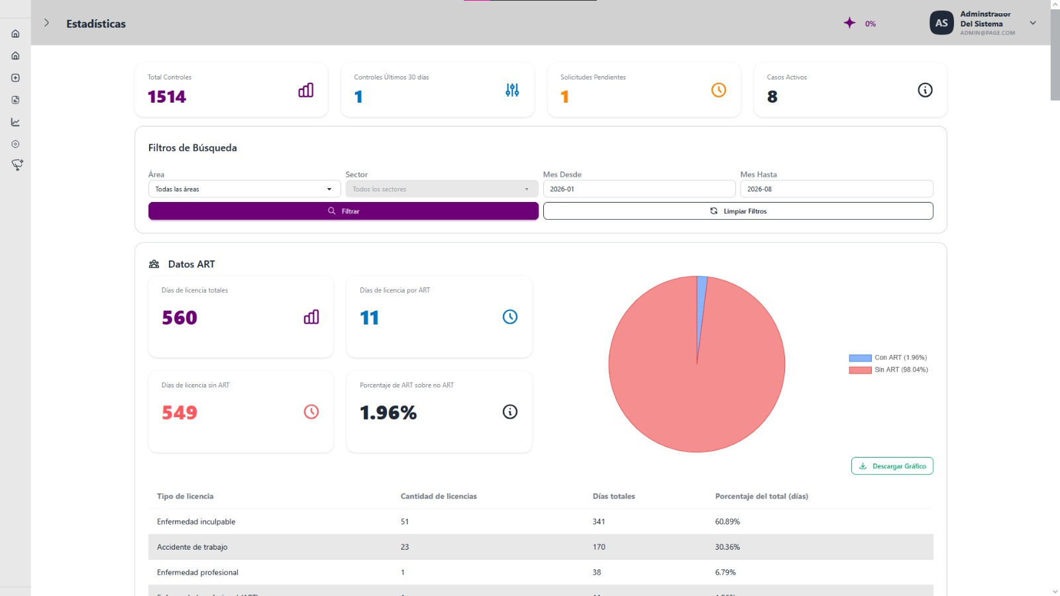Open the stethoscope AI assistant sidebar icon

(x=17, y=165)
